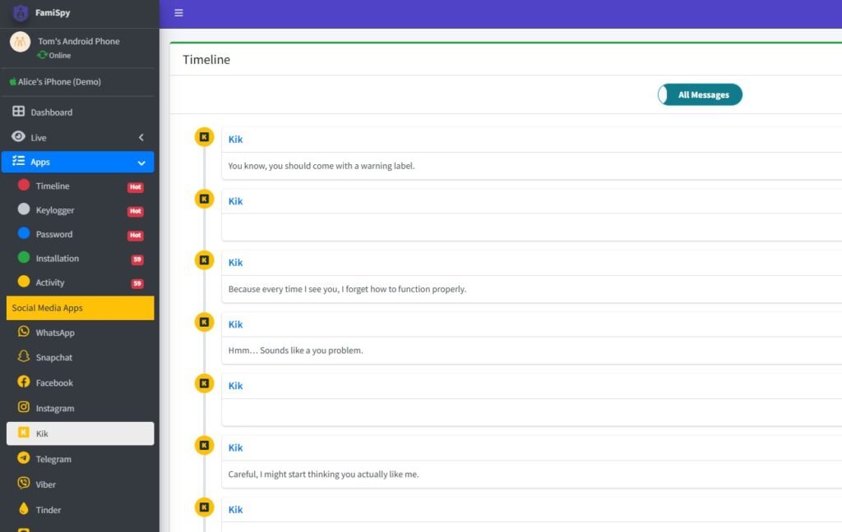
Task: Open Kik title above 'Hmm… Sounds like' message
Action: click(x=235, y=324)
